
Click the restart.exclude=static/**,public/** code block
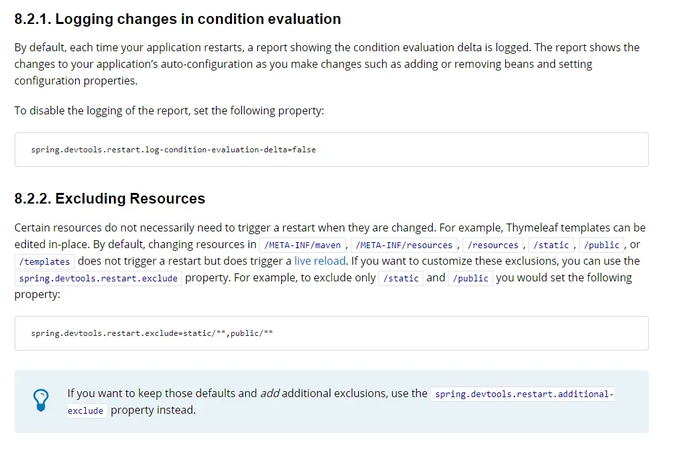pyautogui.click(x=152, y=333)
